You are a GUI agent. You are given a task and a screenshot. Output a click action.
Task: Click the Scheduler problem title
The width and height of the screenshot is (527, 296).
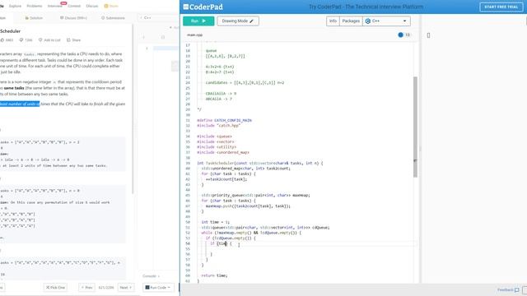(11, 31)
